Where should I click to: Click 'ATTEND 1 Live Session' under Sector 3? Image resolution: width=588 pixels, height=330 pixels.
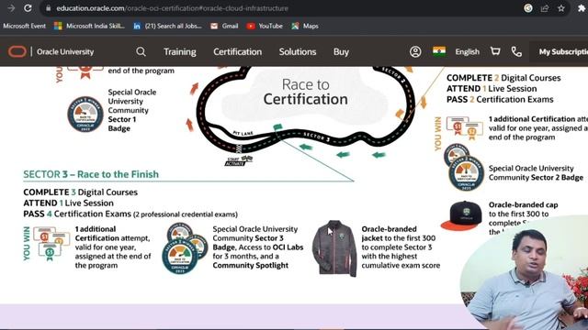coord(68,203)
